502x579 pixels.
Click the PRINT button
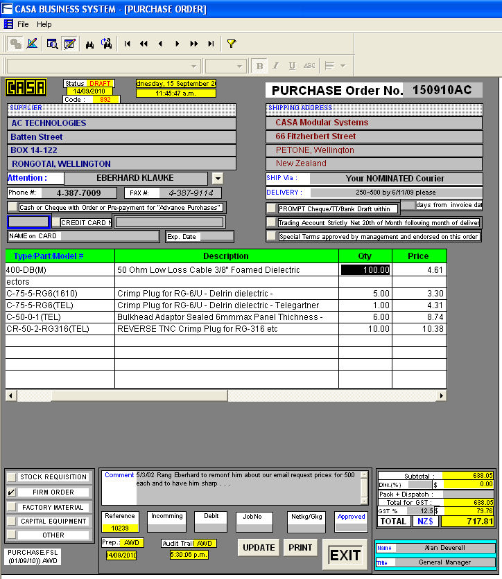pos(300,547)
